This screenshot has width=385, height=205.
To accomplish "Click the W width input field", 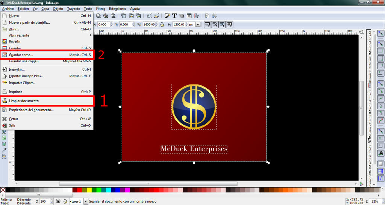I will pyautogui.click(x=149, y=24).
